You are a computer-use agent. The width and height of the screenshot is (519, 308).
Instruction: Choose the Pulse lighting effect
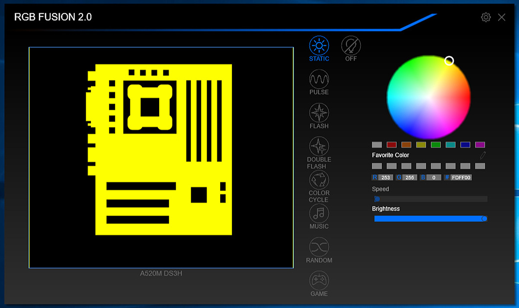tap(319, 79)
